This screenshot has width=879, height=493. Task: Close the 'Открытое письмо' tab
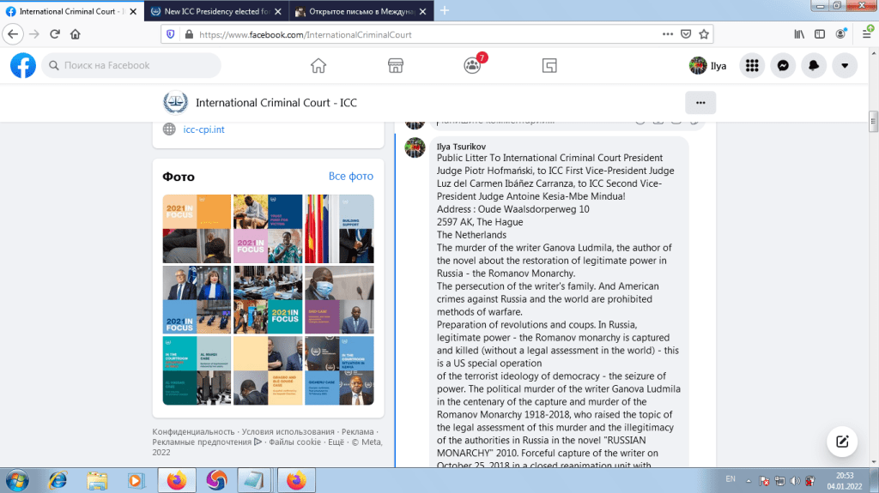422,11
